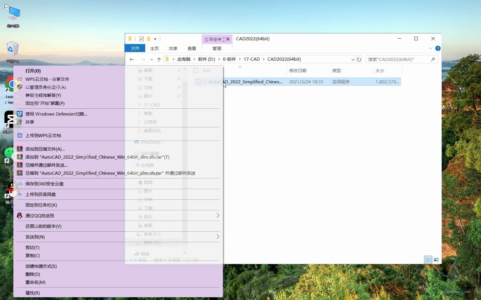Viewport: 481px width, 300px height.
Task: Click the Refresh button in address bar
Action: click(359, 59)
